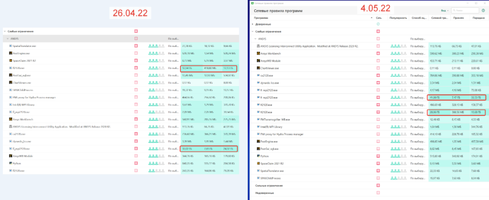Viewport: 489px width, 200px height.
Task: Click Ansys Workbench app icon in right window
Action: coord(258,53)
